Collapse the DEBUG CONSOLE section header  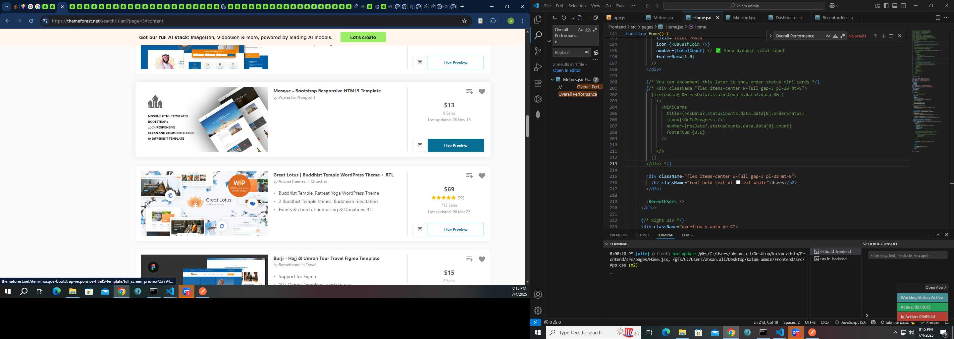(x=865, y=244)
